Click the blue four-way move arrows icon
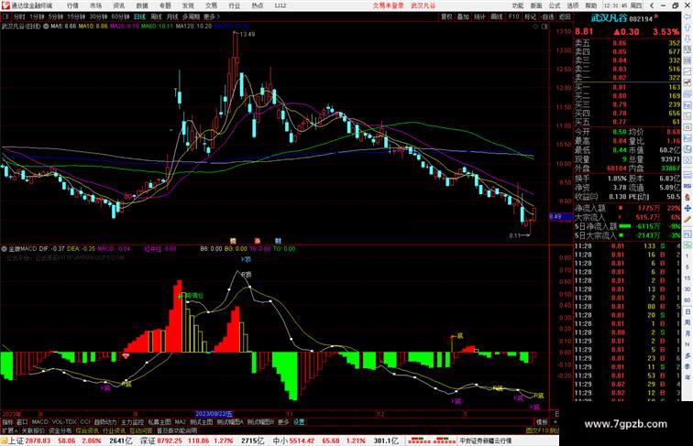Image resolution: width=693 pixels, height=446 pixels. coord(687,208)
